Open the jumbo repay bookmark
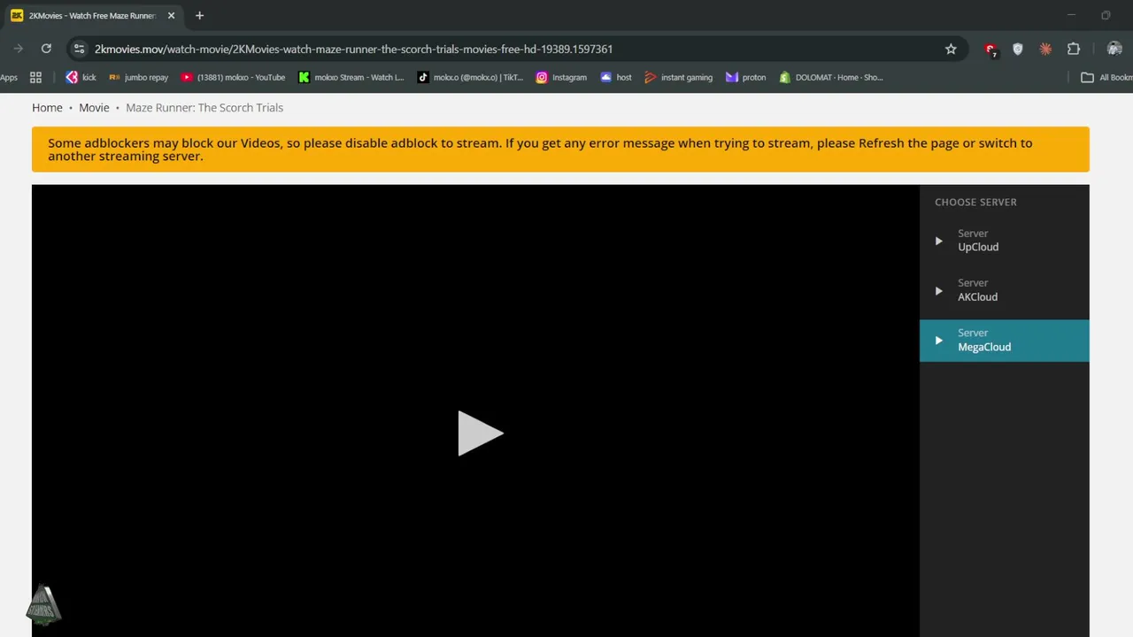 pos(138,77)
